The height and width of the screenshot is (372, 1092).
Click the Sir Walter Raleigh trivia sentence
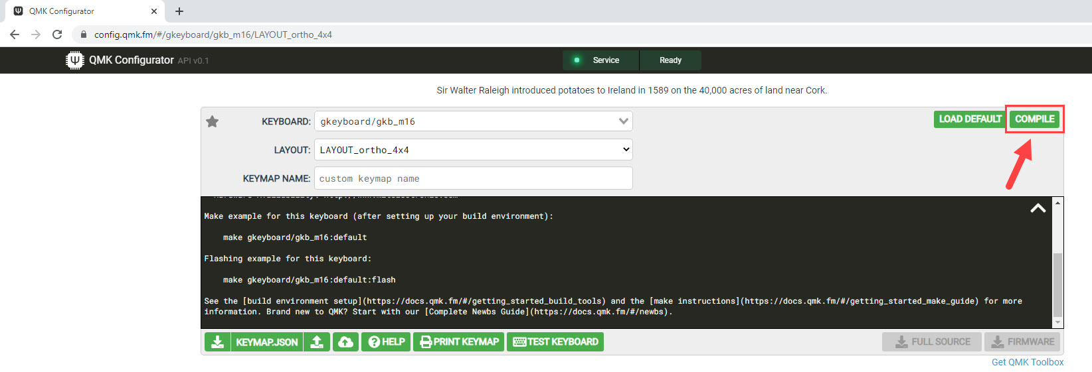632,90
